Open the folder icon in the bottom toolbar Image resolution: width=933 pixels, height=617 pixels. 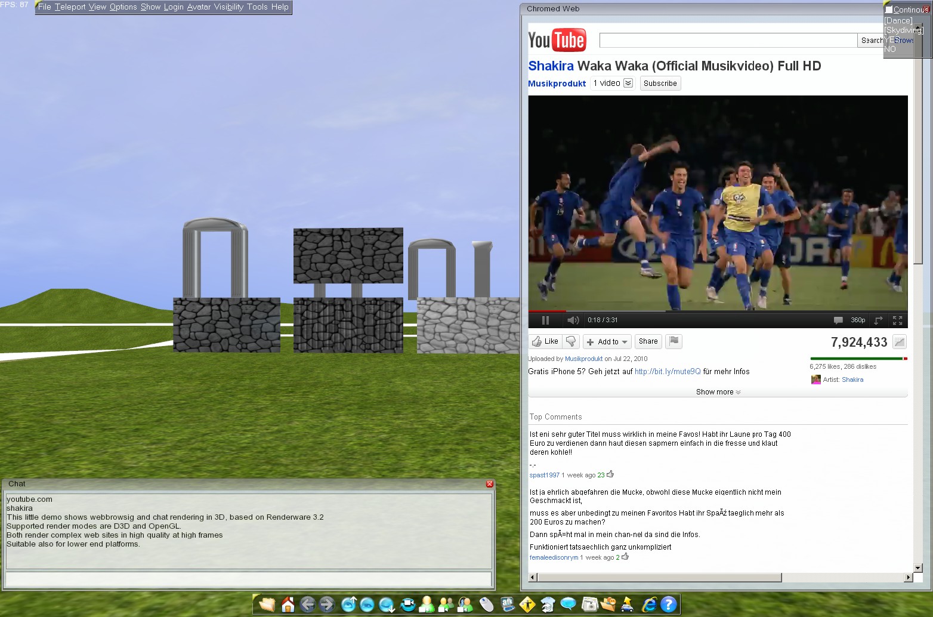(267, 604)
